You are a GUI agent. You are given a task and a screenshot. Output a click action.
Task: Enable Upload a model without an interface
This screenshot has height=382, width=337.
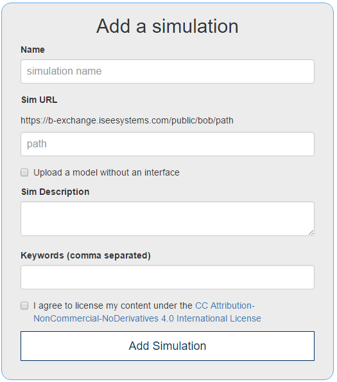tap(24, 172)
